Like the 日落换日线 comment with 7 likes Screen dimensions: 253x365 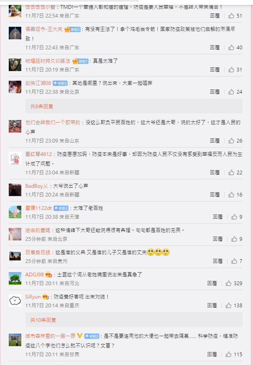point(236,261)
